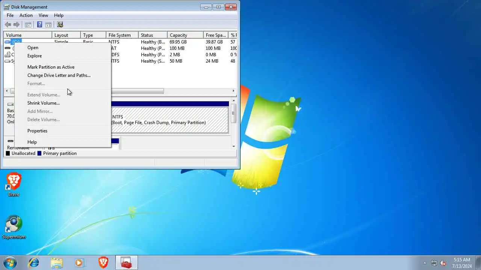The image size is (481, 270).
Task: Click the Free Space column header
Action: coord(216,35)
